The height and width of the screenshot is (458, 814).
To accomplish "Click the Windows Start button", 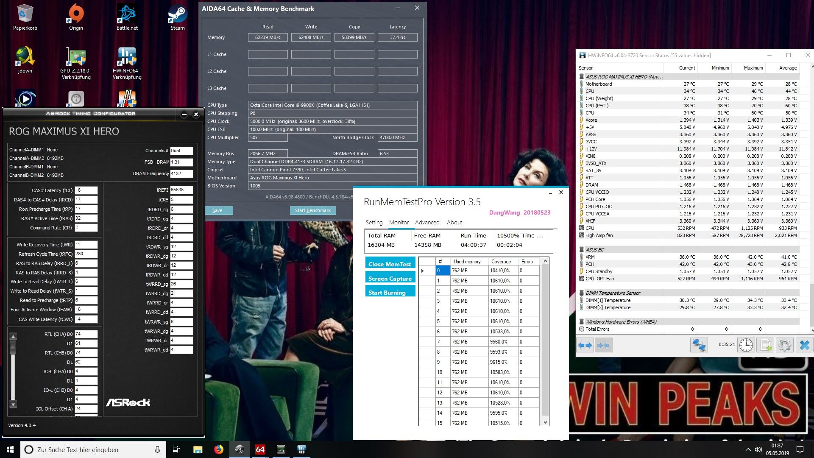I will [x=10, y=450].
